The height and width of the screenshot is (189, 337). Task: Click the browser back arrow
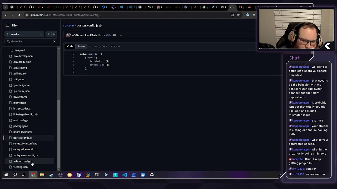click(x=6, y=15)
